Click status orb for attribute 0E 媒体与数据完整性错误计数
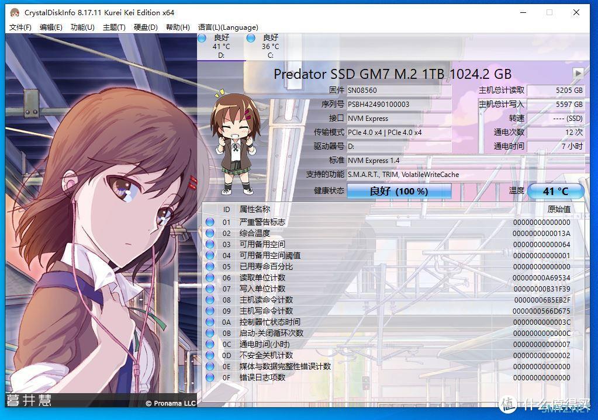The height and width of the screenshot is (420, 598). [x=210, y=366]
